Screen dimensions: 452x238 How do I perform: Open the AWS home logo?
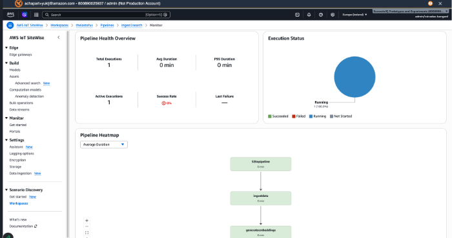pos(10,14)
